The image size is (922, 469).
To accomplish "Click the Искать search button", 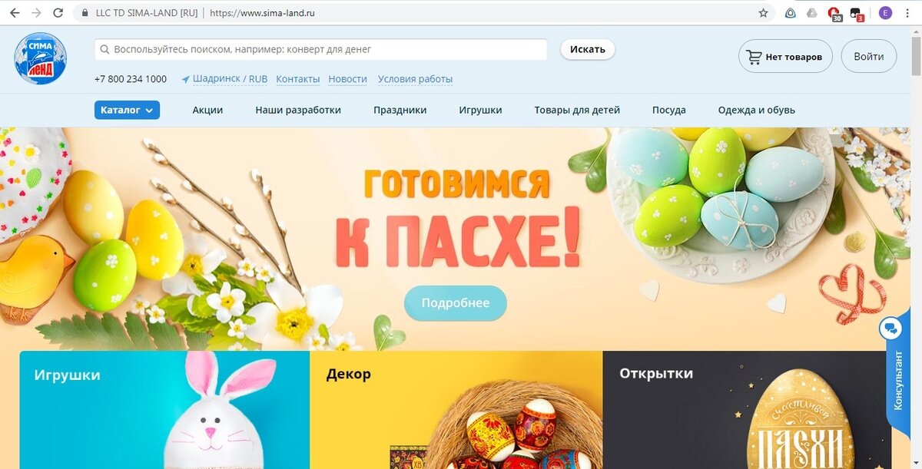I will pos(588,49).
